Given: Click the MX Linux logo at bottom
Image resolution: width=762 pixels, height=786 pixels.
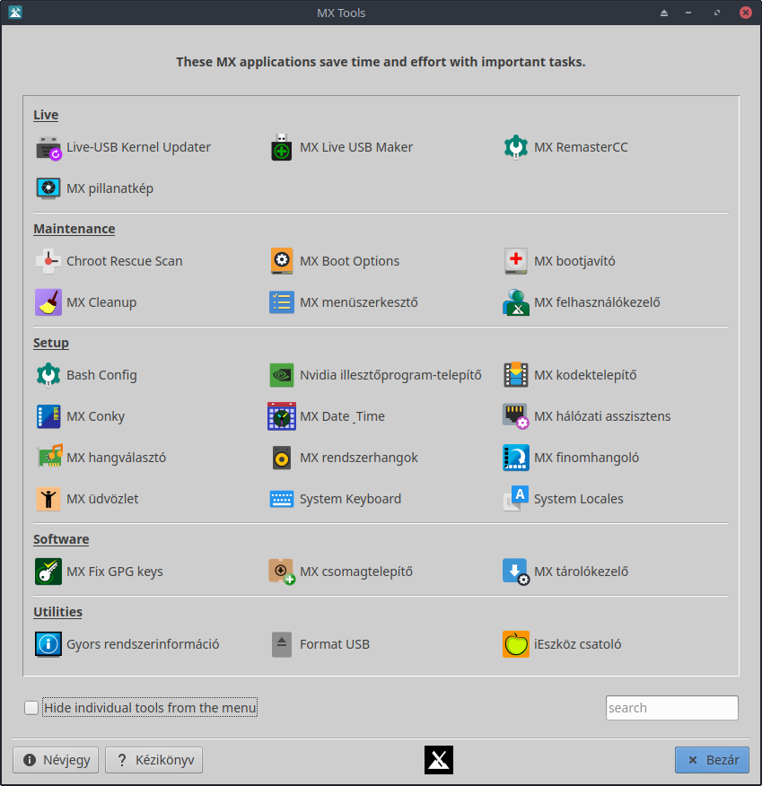Looking at the screenshot, I should point(439,760).
